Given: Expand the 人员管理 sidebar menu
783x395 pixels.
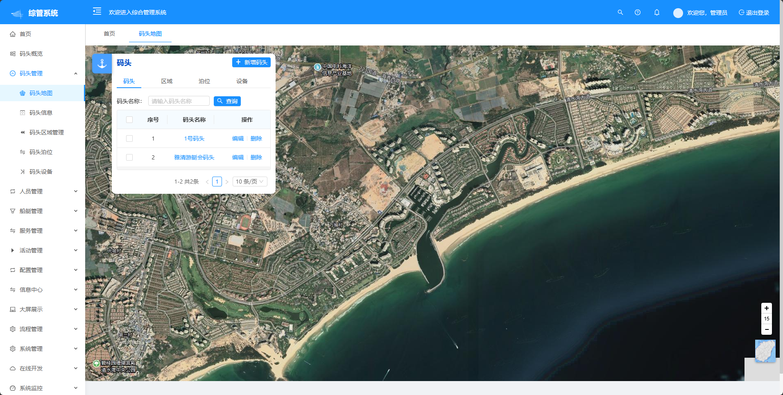Looking at the screenshot, I should (43, 191).
